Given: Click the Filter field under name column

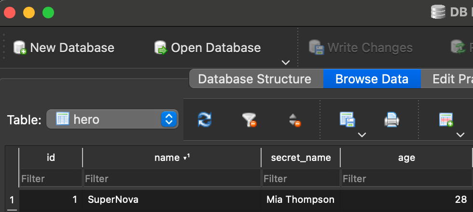Looking at the screenshot, I should point(172,179).
